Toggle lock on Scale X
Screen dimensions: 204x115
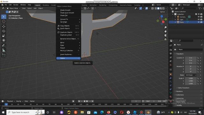point(198,78)
